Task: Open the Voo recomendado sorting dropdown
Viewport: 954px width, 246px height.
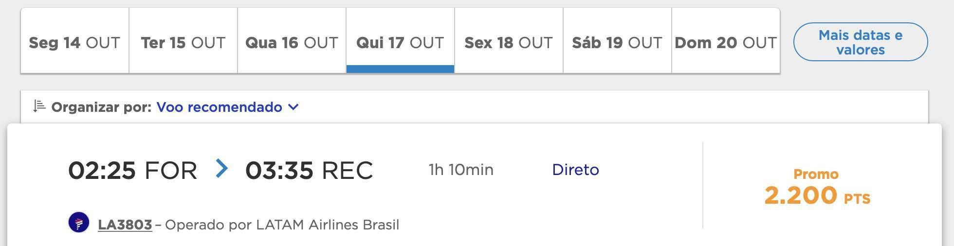Action: [x=227, y=107]
